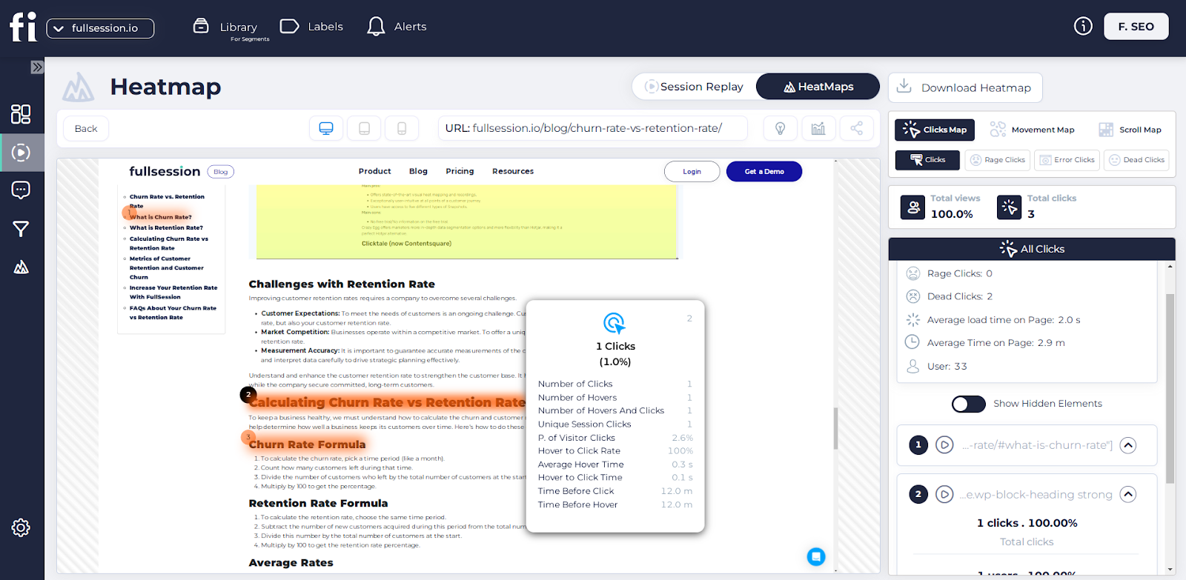The image size is (1186, 580).
Task: Click Product in the page nav
Action: [x=374, y=171]
